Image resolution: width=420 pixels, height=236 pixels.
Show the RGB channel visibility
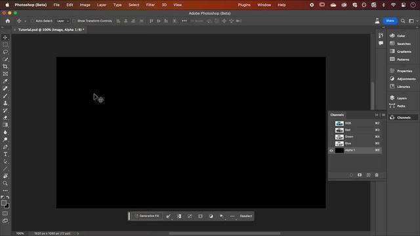(x=331, y=123)
